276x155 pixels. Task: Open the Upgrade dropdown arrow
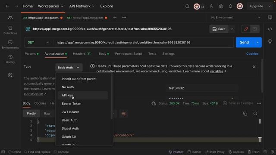click(269, 6)
